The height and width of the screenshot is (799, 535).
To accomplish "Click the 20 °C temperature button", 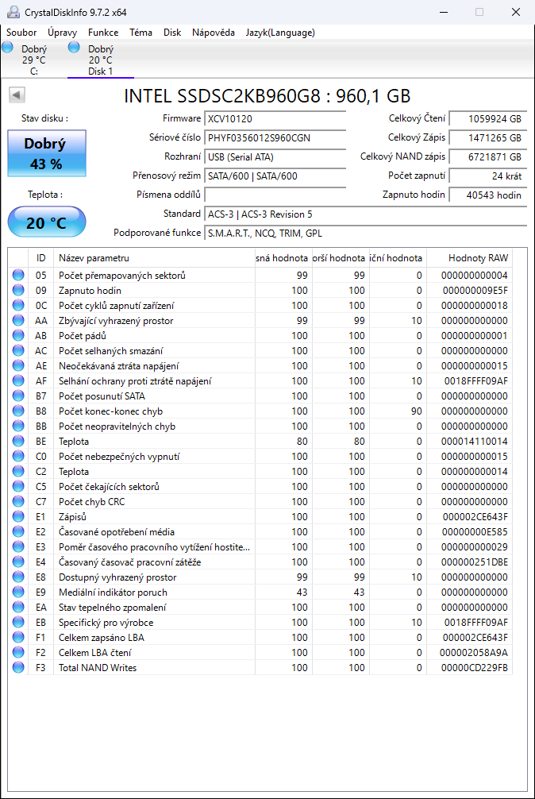I will coord(47,222).
